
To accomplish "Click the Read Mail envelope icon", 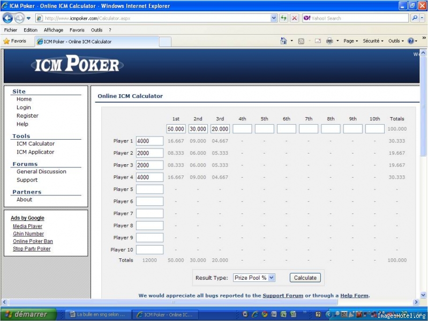I will pyautogui.click(x=318, y=41).
